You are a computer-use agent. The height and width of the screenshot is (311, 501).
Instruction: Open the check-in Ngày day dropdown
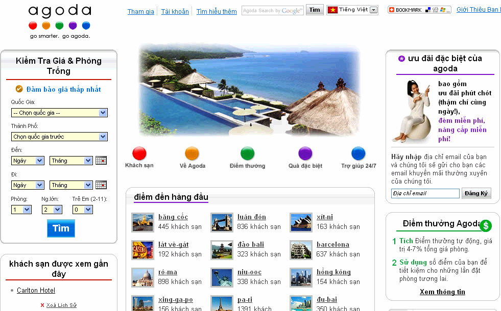[28, 161]
